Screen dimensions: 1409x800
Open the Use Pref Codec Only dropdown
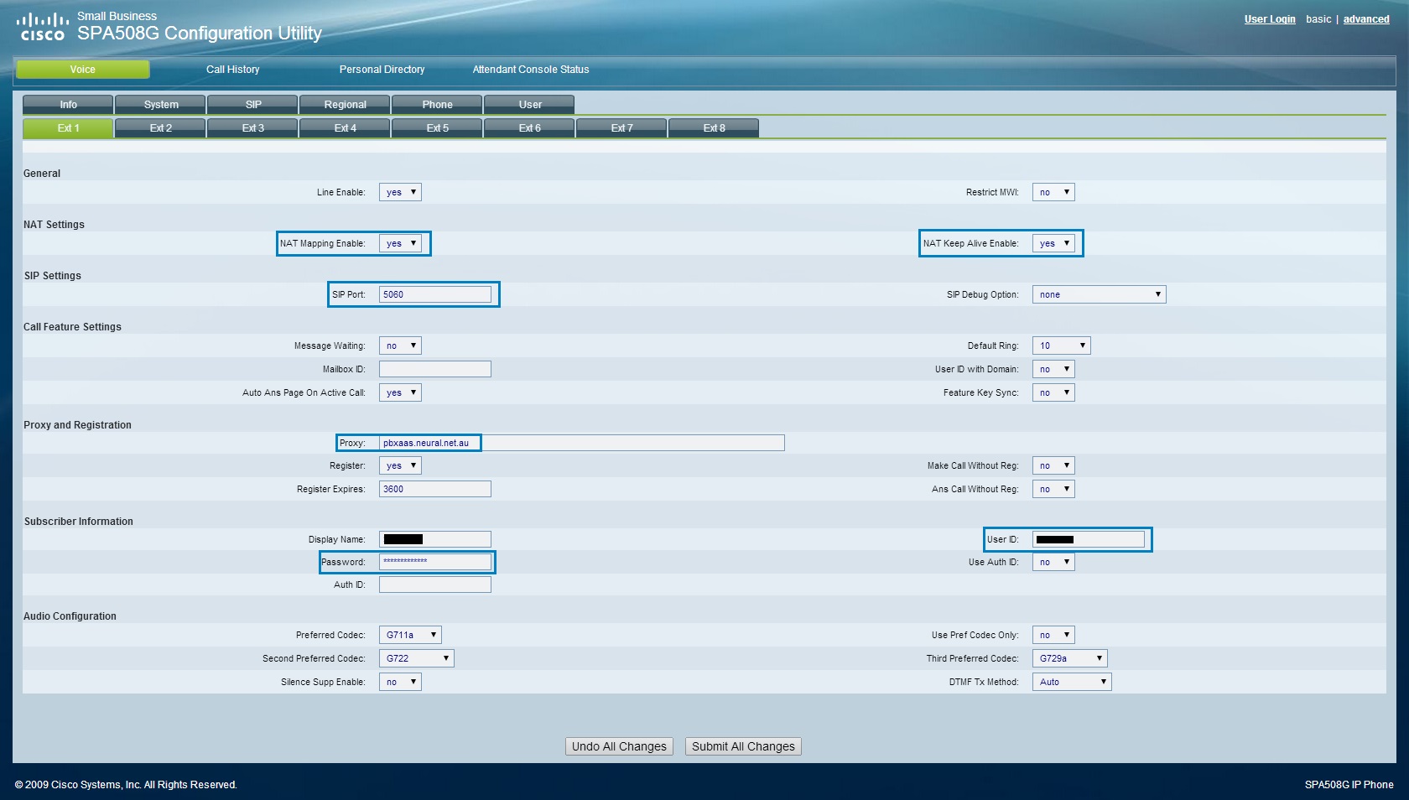(1053, 635)
